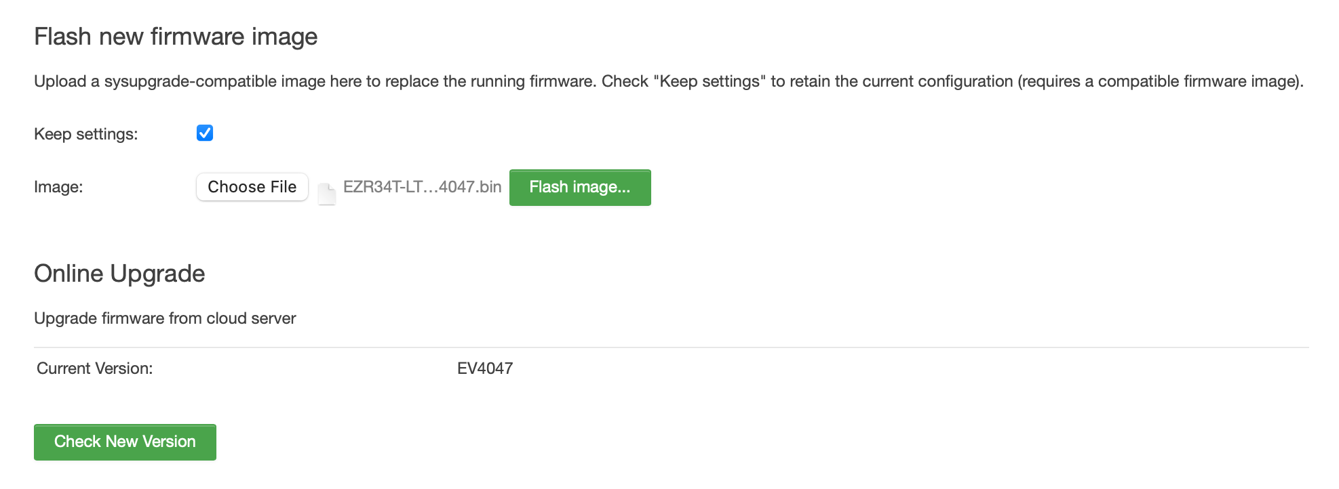Click "(requires a compatible firmware image)" text

(1160, 81)
